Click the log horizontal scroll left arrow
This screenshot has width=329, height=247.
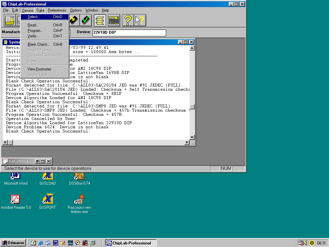click(x=5, y=142)
